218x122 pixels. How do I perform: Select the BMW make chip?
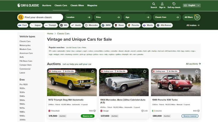point(106,25)
